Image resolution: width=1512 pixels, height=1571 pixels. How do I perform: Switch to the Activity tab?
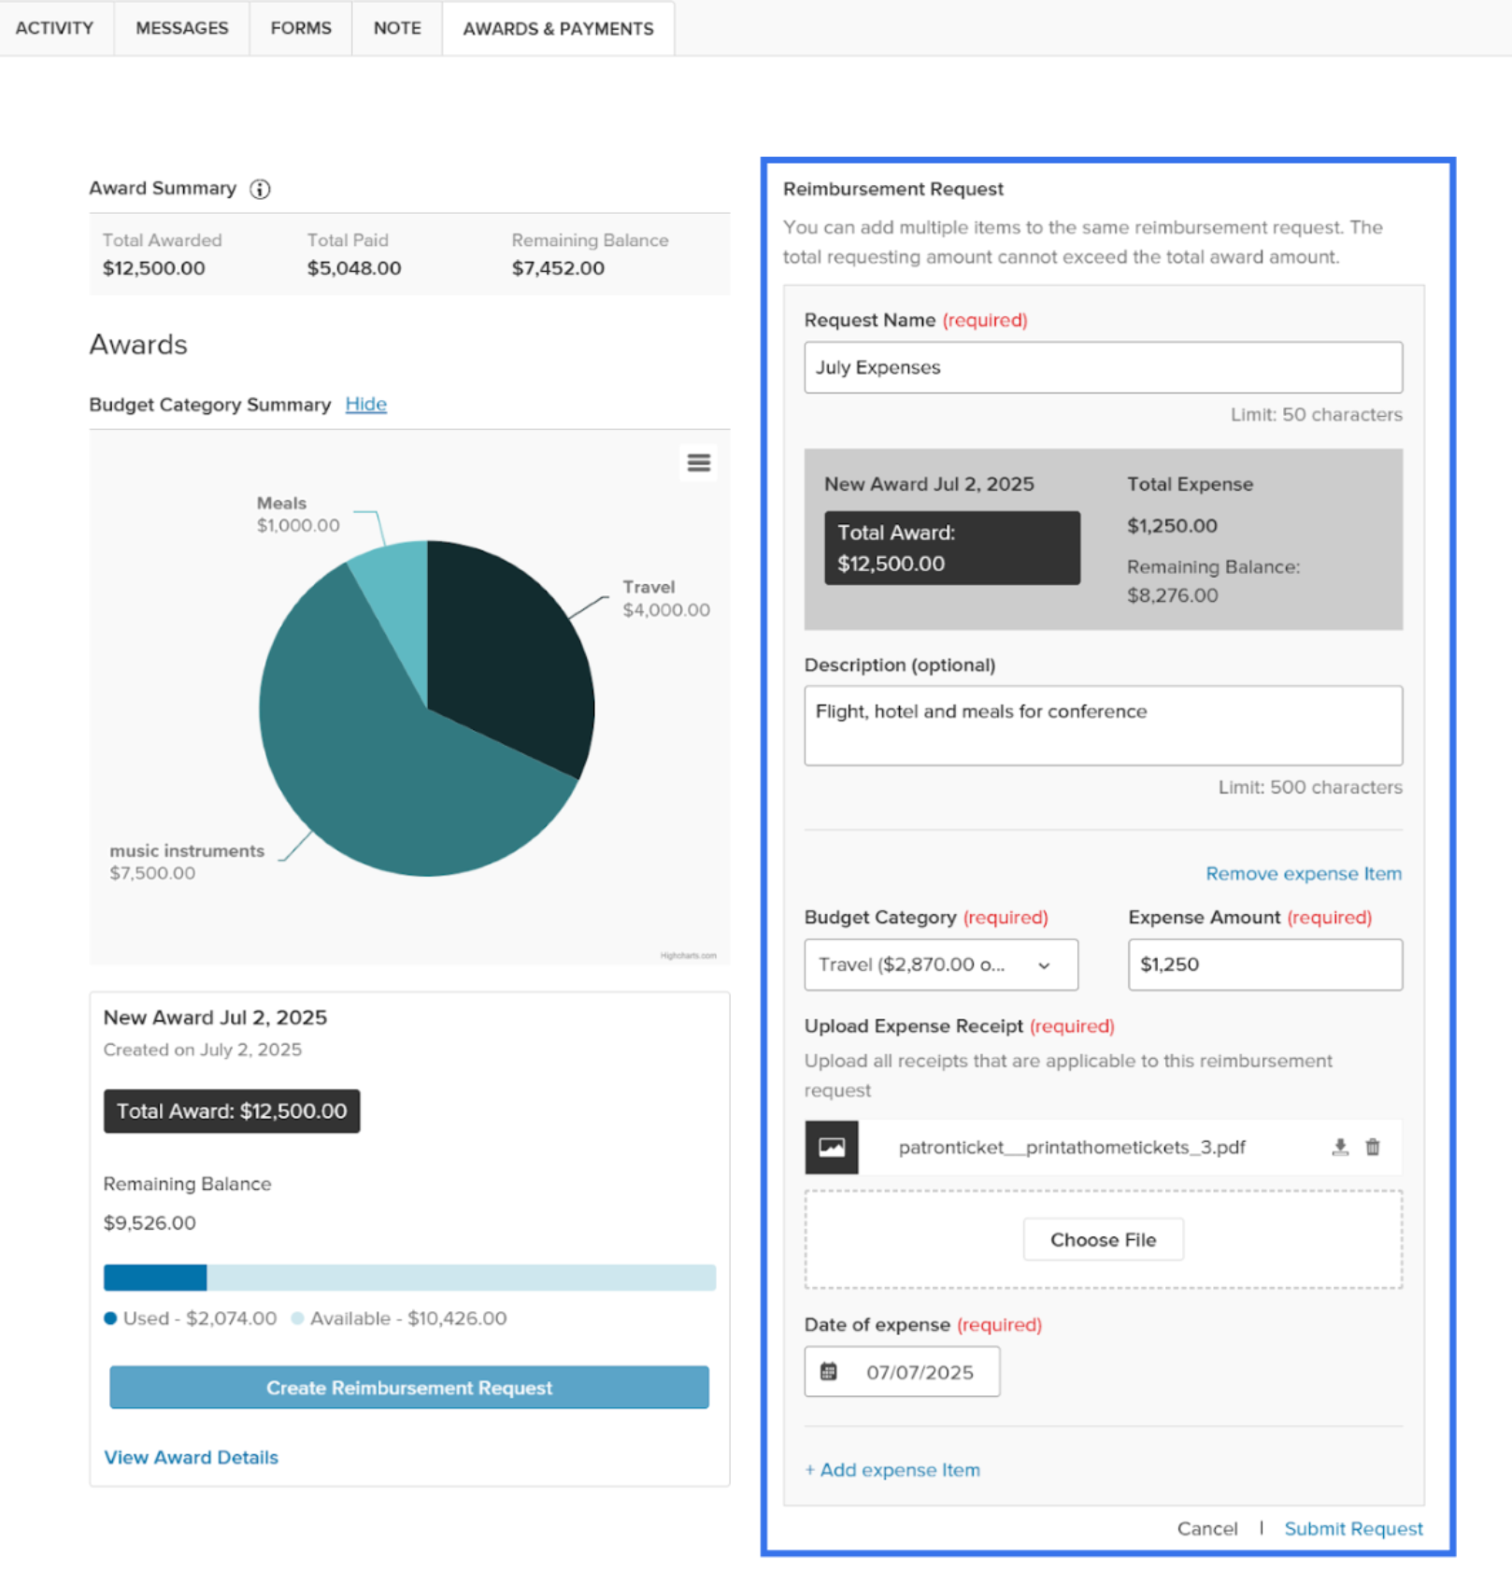tap(54, 28)
